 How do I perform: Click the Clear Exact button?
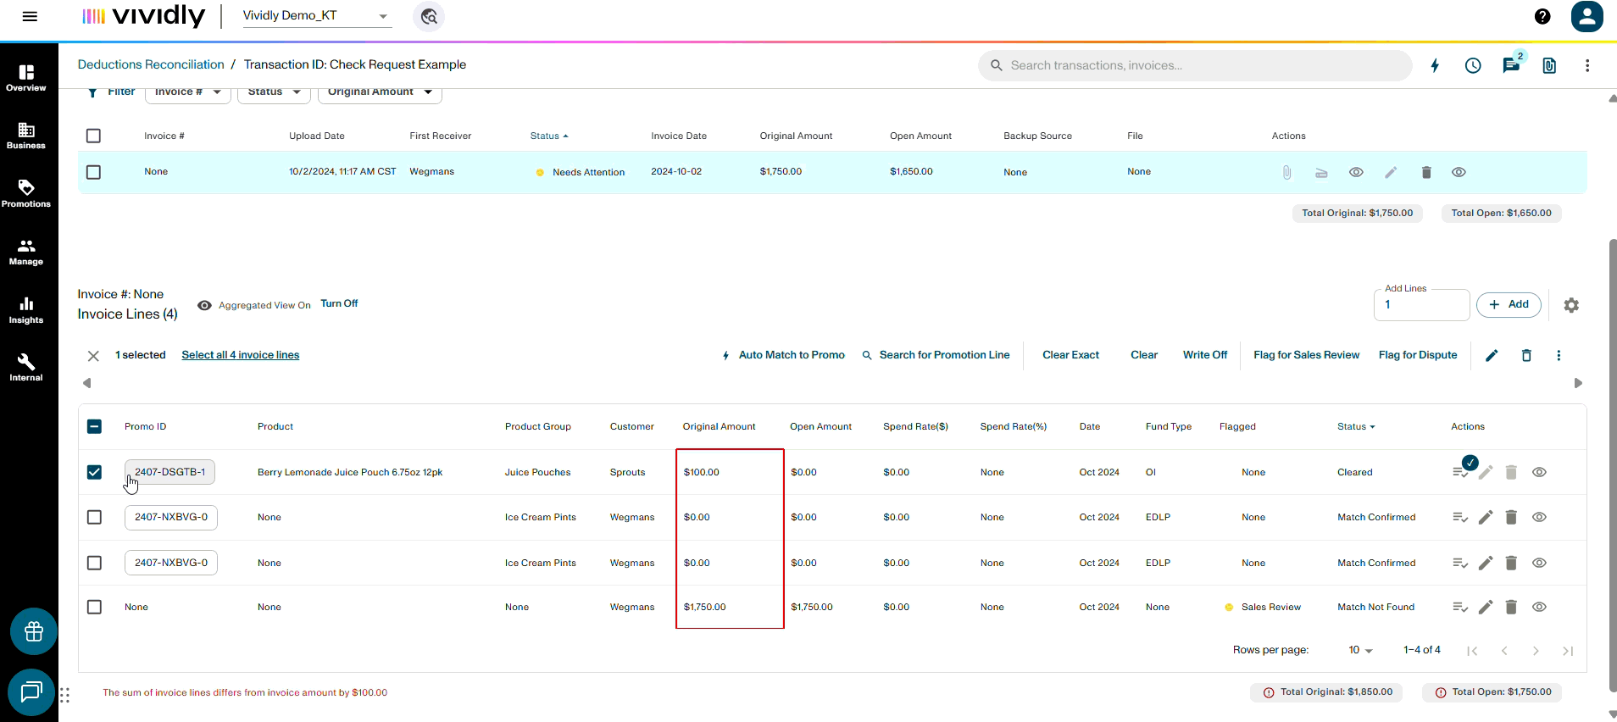[1070, 355]
